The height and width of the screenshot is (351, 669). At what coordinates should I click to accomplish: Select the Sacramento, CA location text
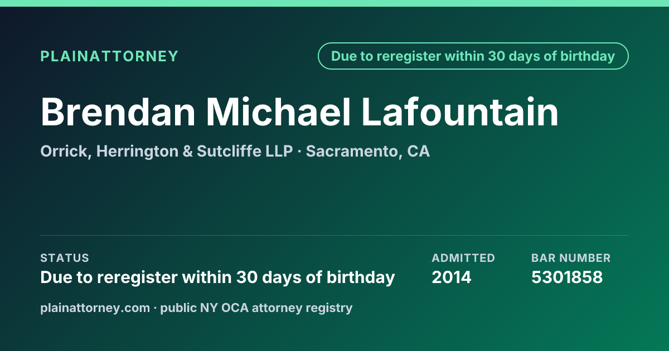tap(368, 152)
